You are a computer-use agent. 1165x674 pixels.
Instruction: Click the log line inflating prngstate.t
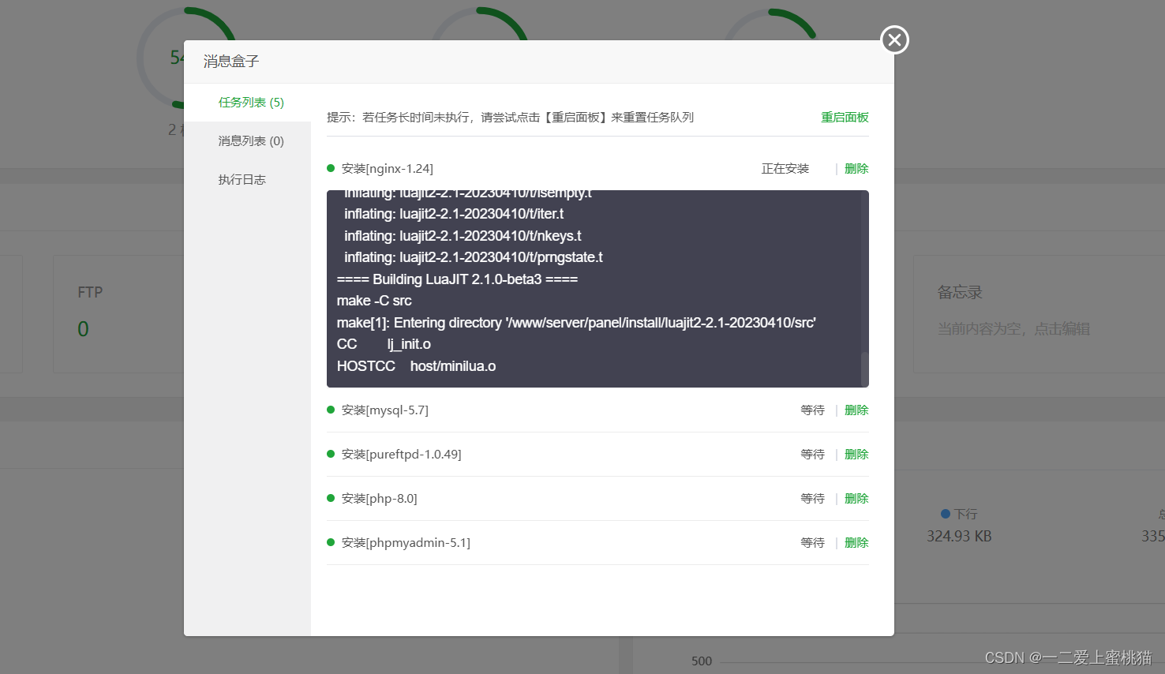pos(474,257)
